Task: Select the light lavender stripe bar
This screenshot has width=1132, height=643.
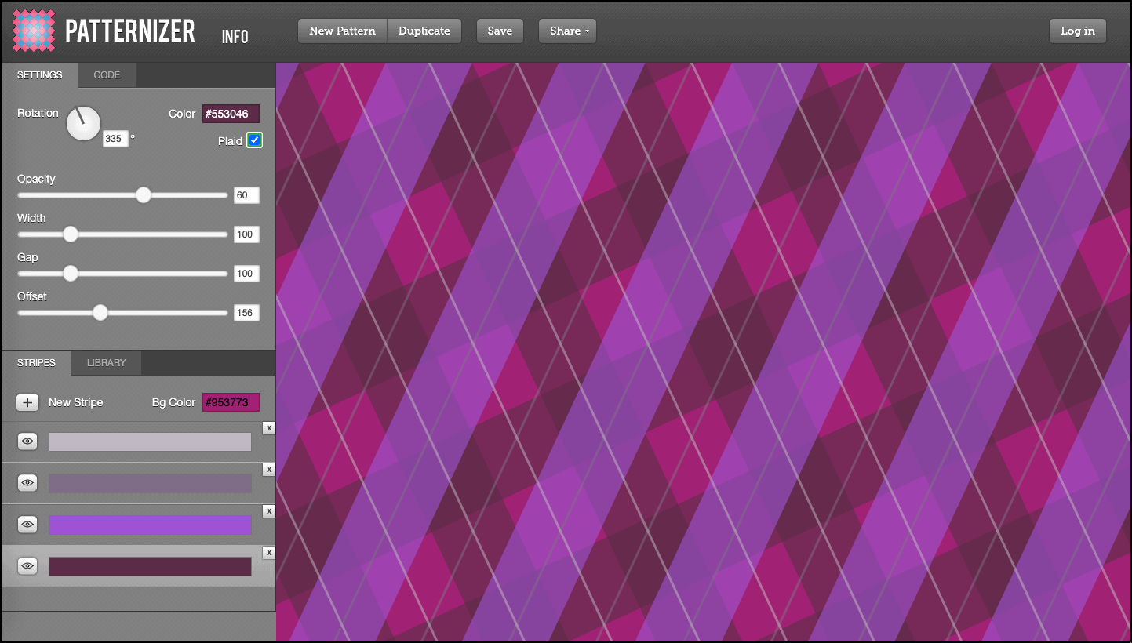Action: click(x=150, y=441)
